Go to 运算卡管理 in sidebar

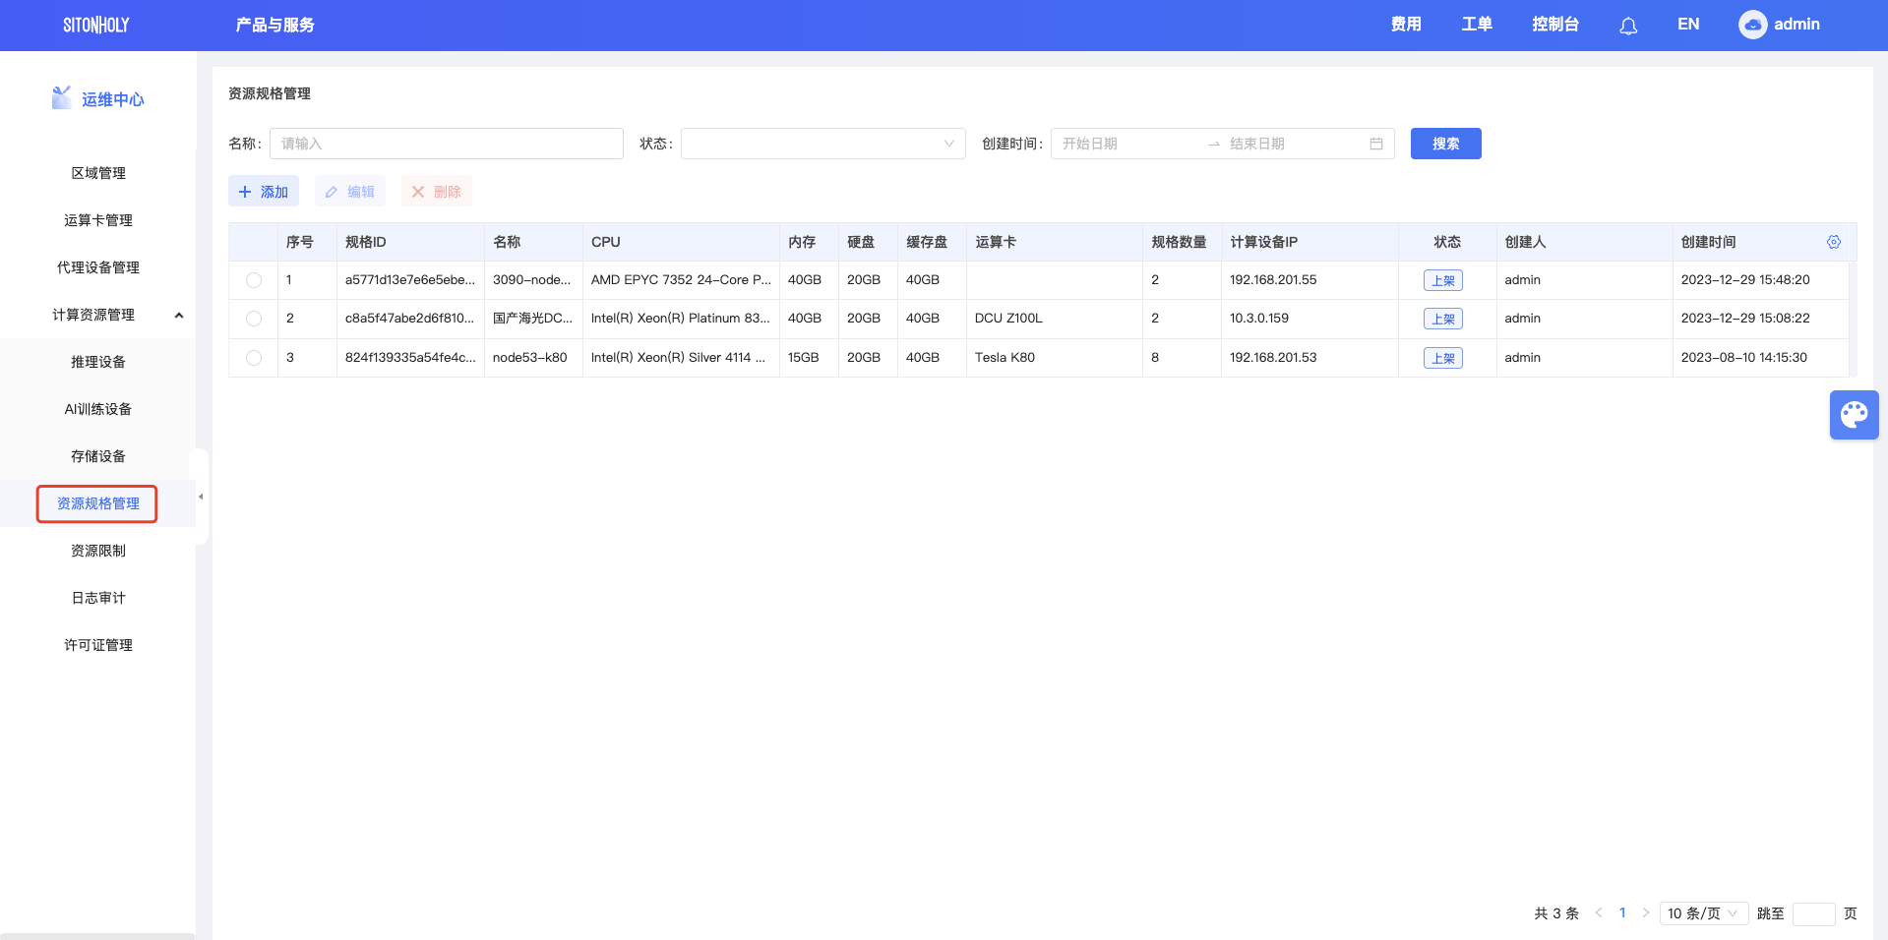[x=98, y=220]
